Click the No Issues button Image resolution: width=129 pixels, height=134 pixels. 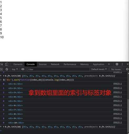[x=116, y=69]
